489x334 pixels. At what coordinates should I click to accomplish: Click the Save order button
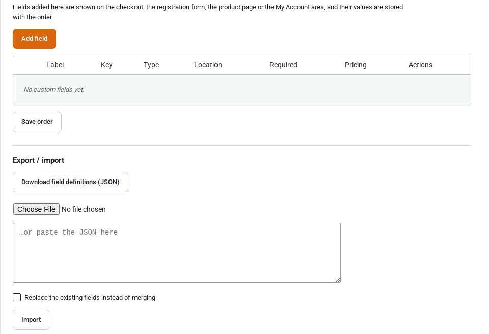37,122
